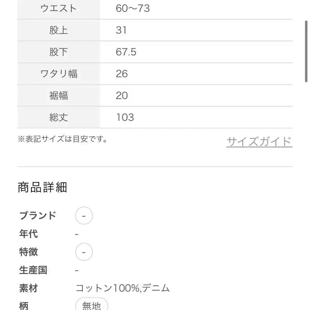Click the 裾幅 row label
The image size is (310, 310).
pos(59,96)
